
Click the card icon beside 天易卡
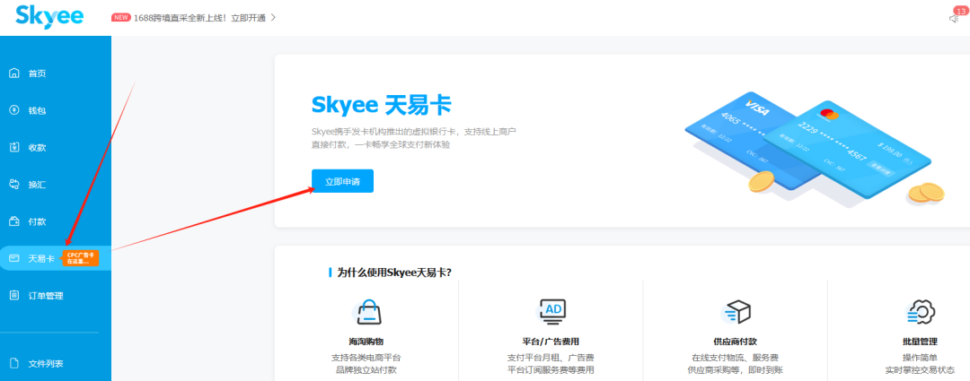pos(14,258)
